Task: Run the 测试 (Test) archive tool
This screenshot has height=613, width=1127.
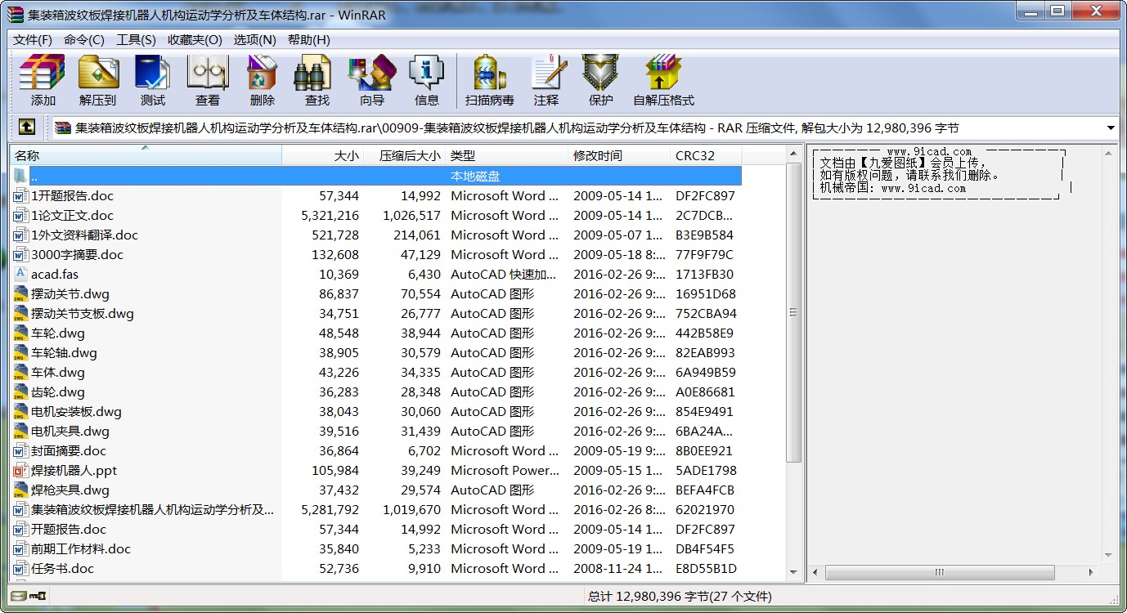Action: pyautogui.click(x=152, y=80)
